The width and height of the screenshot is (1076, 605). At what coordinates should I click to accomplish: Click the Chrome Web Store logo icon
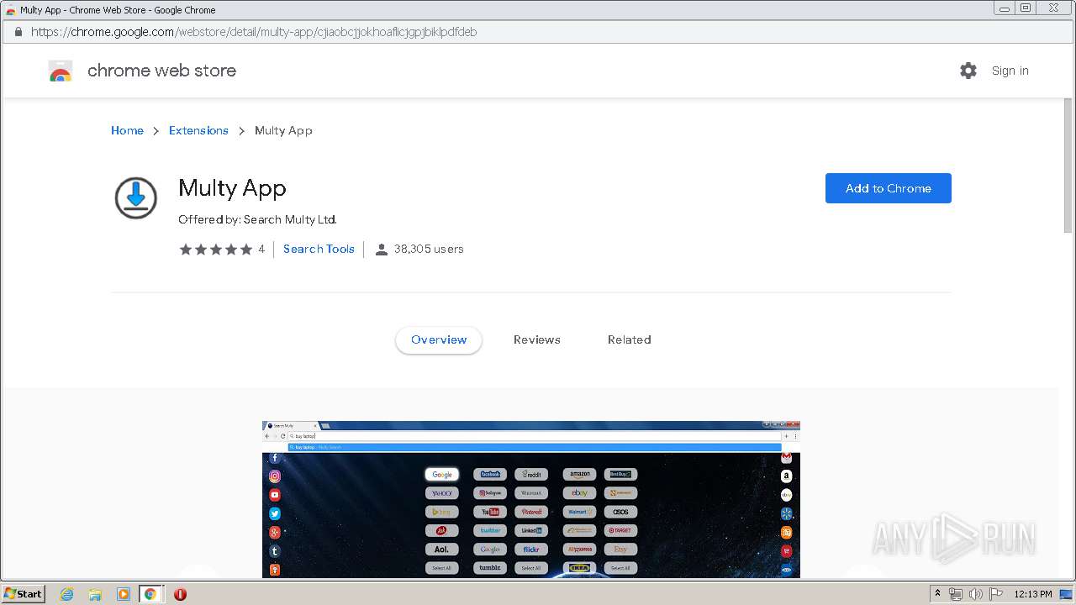[x=61, y=71]
